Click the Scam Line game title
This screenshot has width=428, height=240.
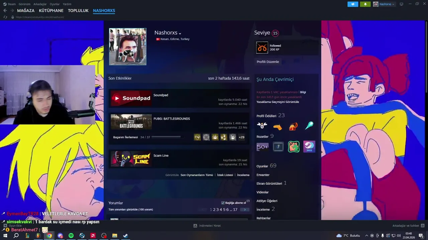[x=161, y=156]
